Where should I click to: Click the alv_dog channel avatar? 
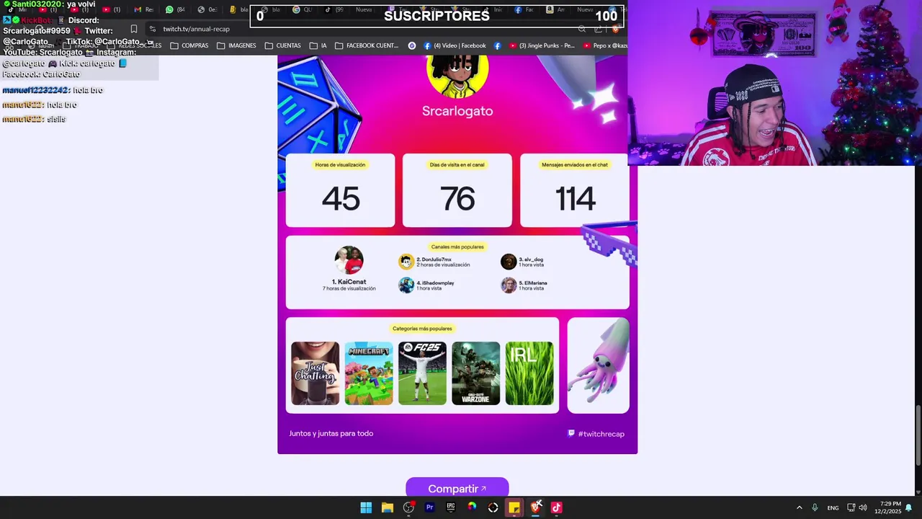[509, 262]
